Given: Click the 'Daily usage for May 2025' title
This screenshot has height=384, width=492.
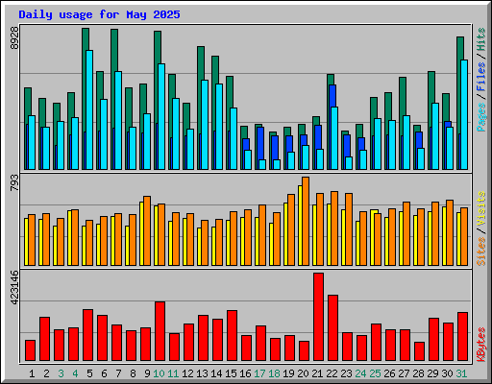Looking at the screenshot, I should (99, 14).
